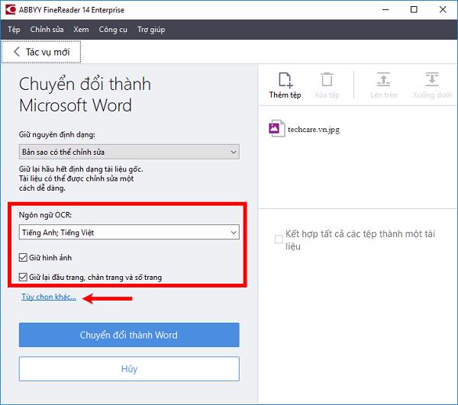Enable Kết hợp tất cả các tệp checkbox
Image resolution: width=458 pixels, height=405 pixels.
(x=279, y=239)
